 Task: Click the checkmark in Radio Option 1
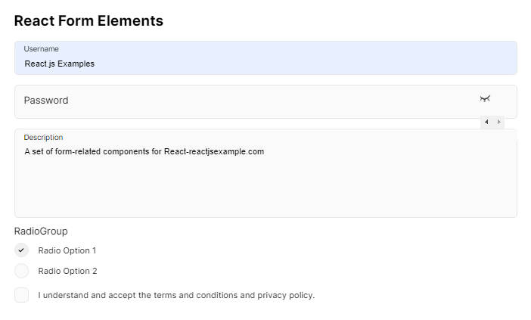21,250
